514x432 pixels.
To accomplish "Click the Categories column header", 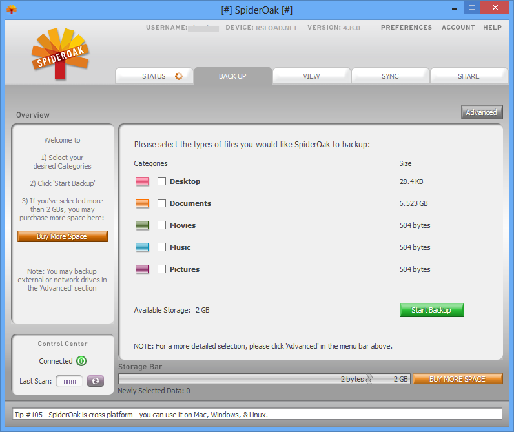I will pos(151,163).
